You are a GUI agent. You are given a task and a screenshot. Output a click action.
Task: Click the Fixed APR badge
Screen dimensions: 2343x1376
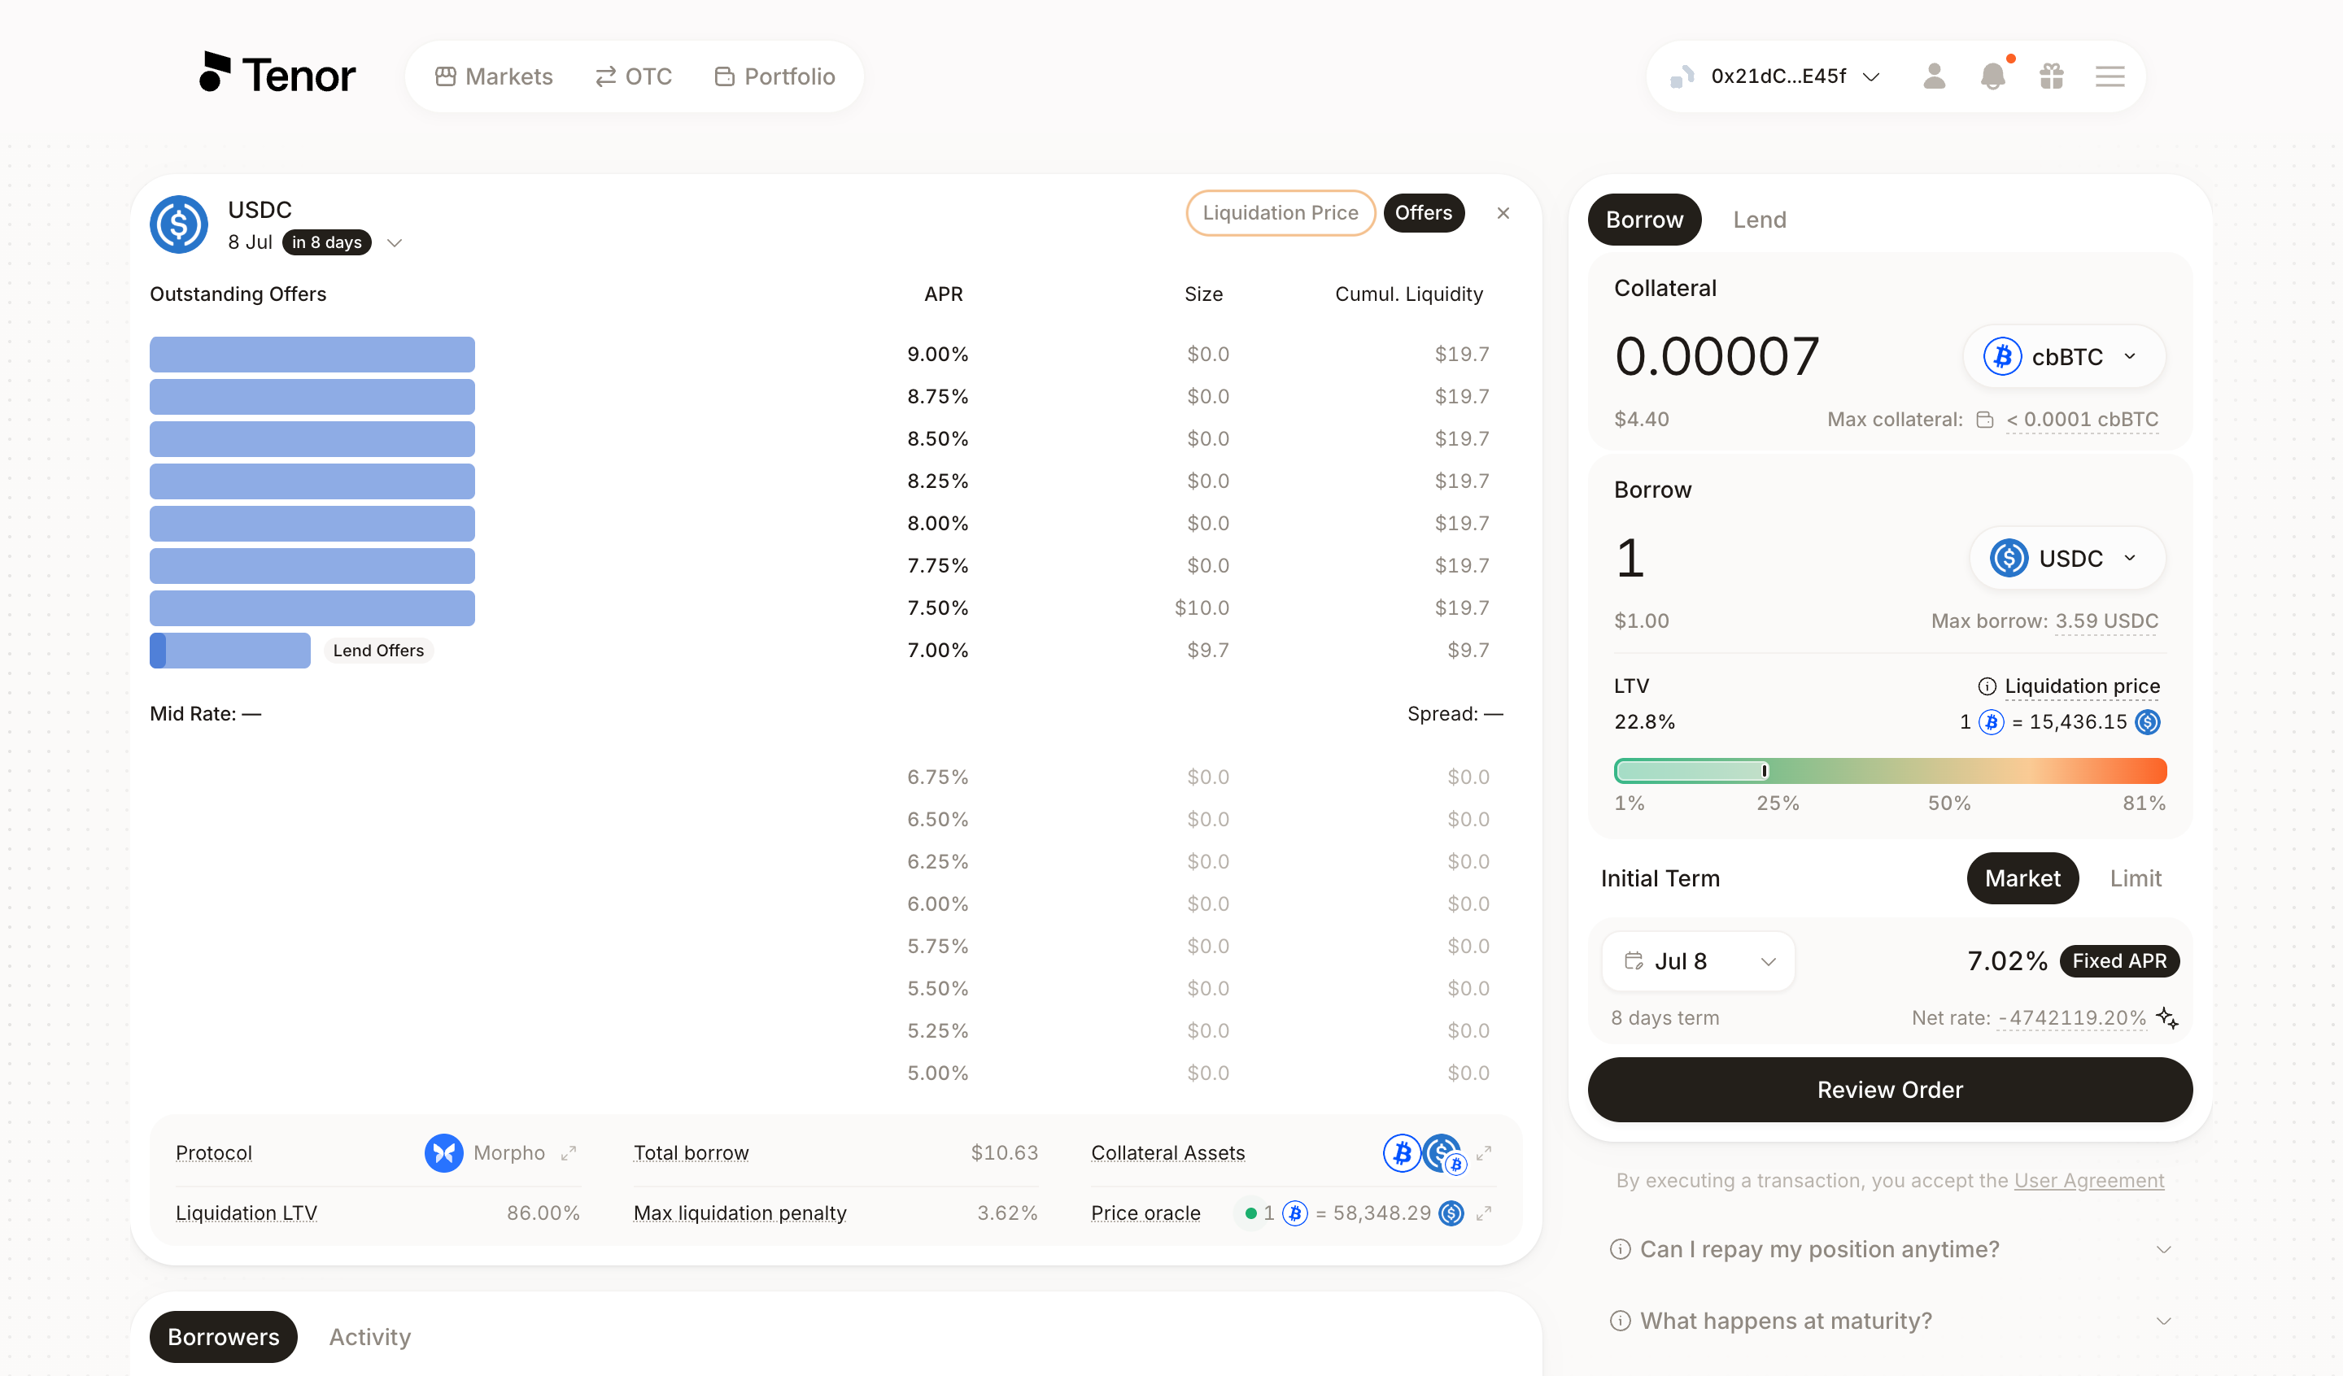(x=2119, y=960)
